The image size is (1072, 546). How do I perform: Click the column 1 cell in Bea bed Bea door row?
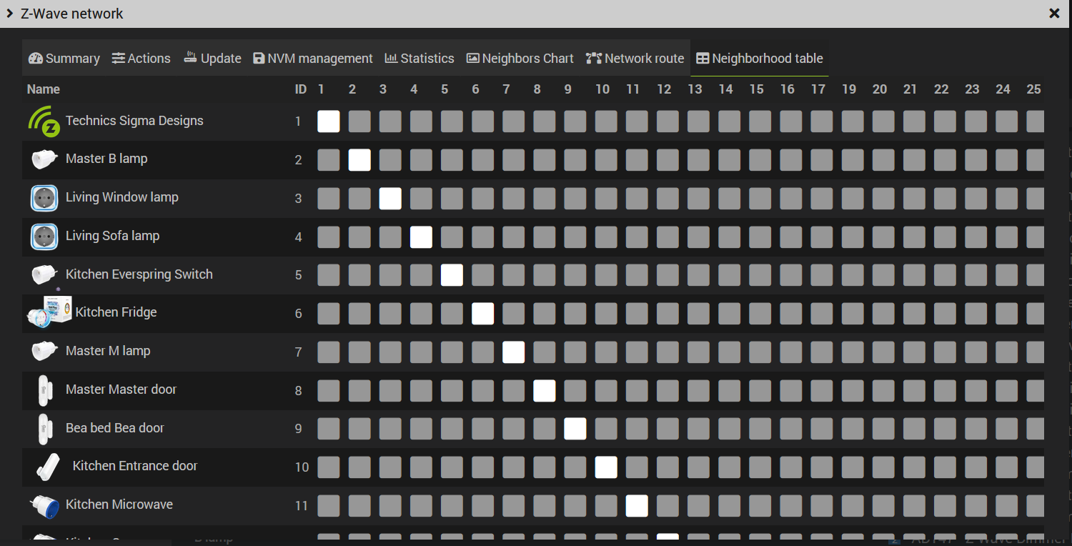[329, 429]
